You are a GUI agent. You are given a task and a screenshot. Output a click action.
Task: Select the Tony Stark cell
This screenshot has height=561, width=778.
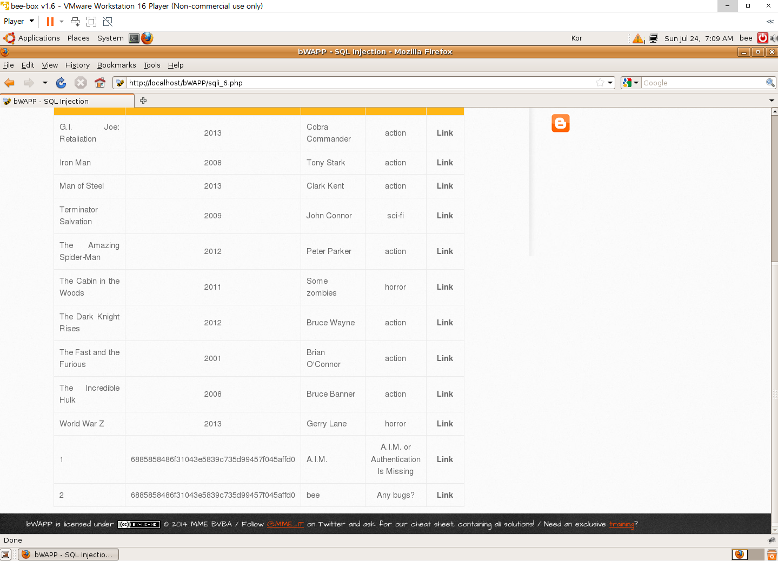tap(333, 163)
